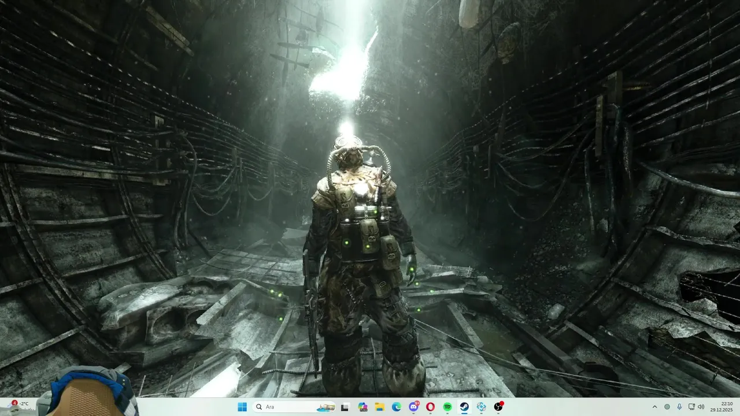The width and height of the screenshot is (740, 416).
Task: Launch Microsoft Edge browser
Action: click(x=397, y=407)
